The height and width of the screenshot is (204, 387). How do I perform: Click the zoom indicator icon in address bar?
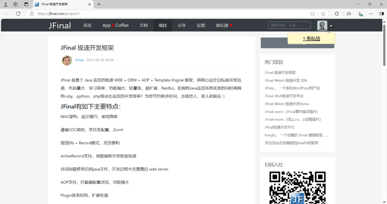313,14
